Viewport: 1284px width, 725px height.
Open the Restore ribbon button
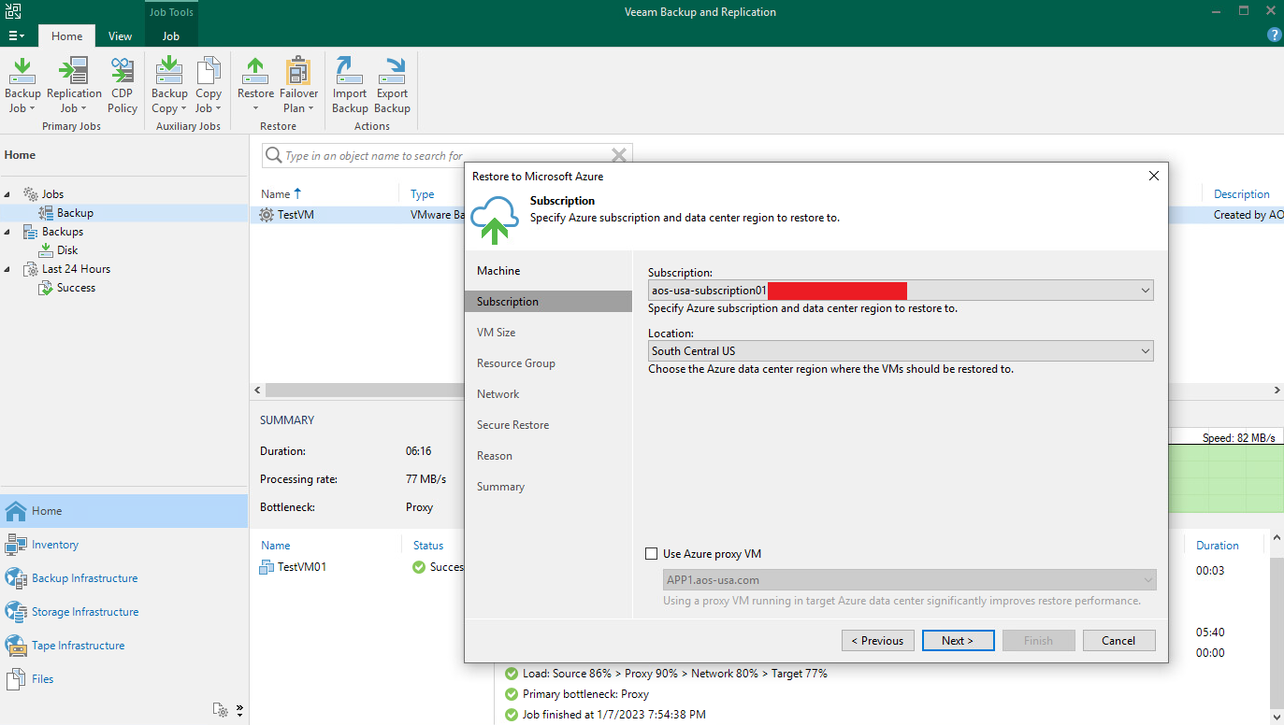point(255,85)
